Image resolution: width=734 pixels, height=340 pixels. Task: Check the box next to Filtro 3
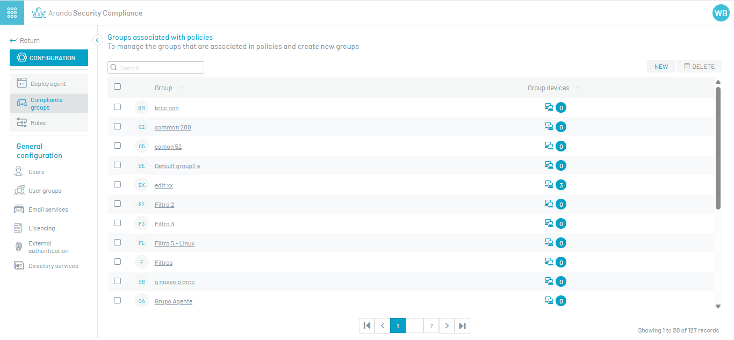[x=118, y=223]
